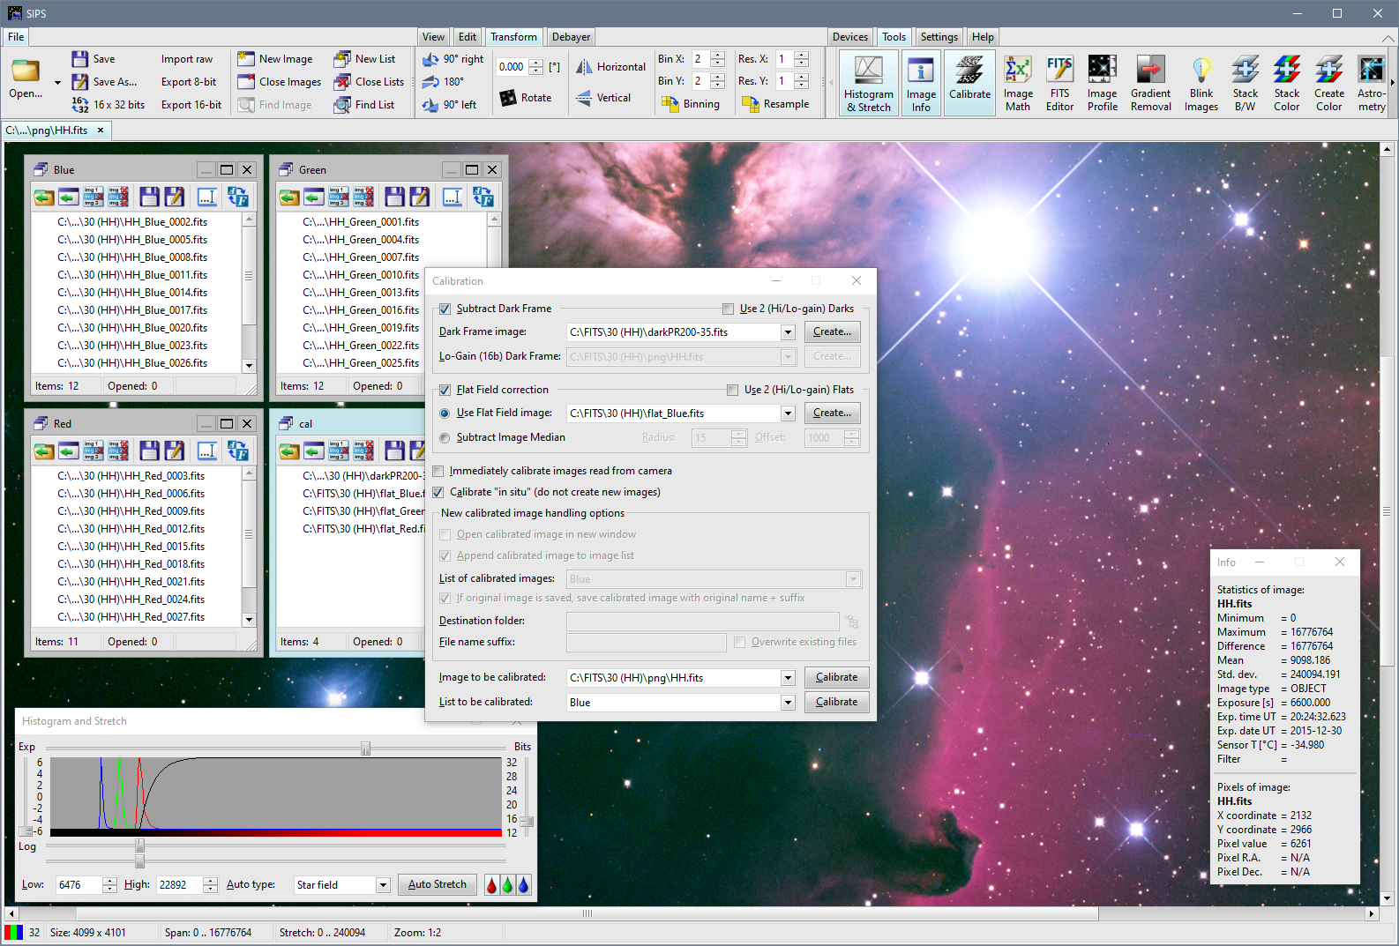
Task: Expand the Dark Frame image dropdown
Action: point(788,332)
